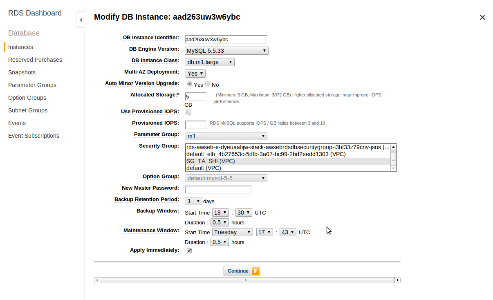Viewport: 493px width, 300px height.
Task: Collapse the sidebar with the arrow handle
Action: point(81,20)
